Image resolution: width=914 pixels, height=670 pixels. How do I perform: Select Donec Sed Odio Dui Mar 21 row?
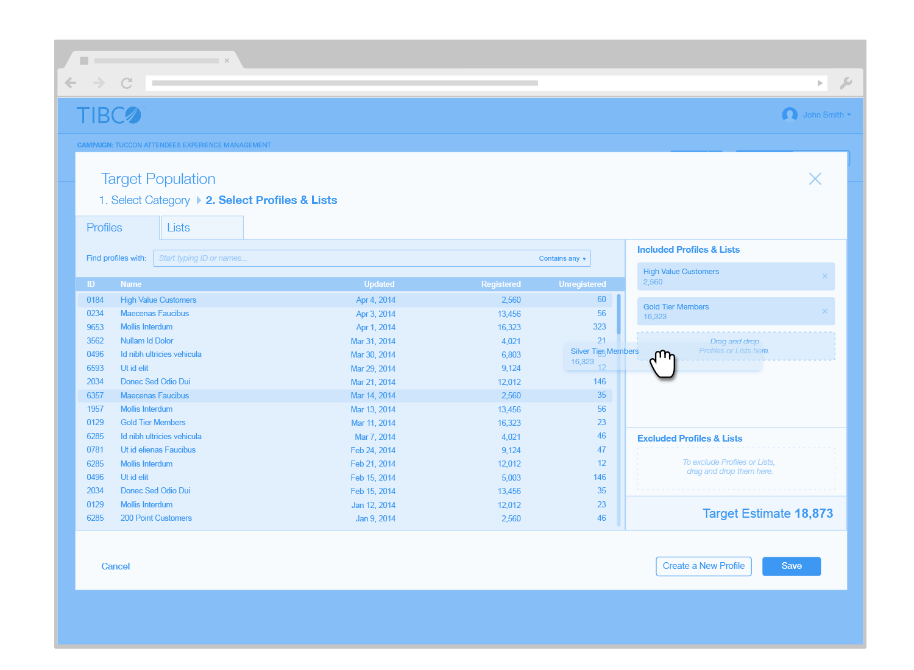(x=345, y=382)
